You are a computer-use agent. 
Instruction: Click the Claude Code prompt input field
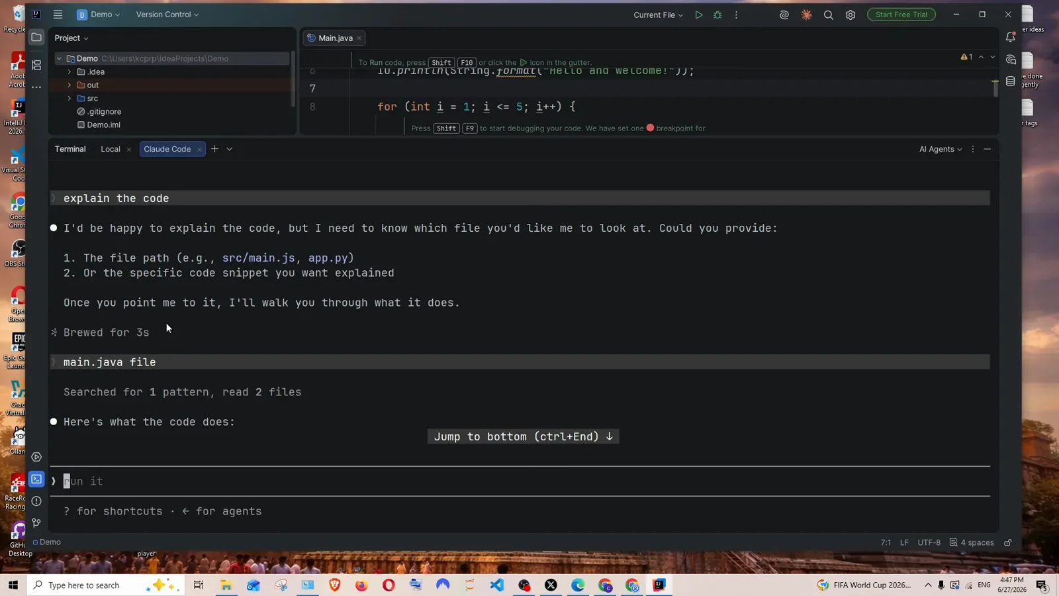(x=520, y=481)
